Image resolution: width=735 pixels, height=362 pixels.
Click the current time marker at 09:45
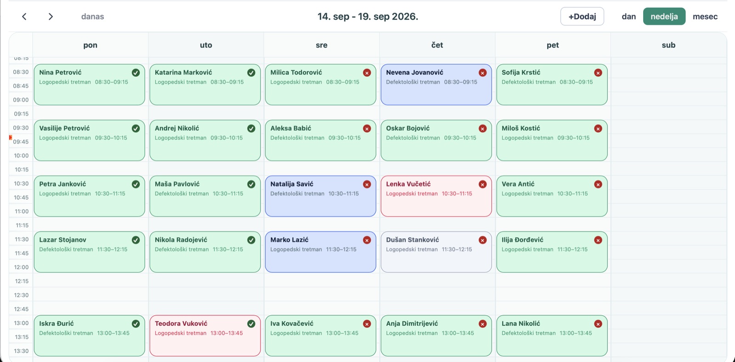pos(11,137)
